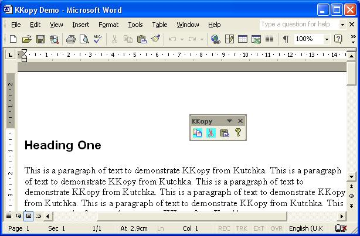This screenshot has height=236, width=360.
Task: Click in 'Type a question for help' box
Action: pos(298,25)
